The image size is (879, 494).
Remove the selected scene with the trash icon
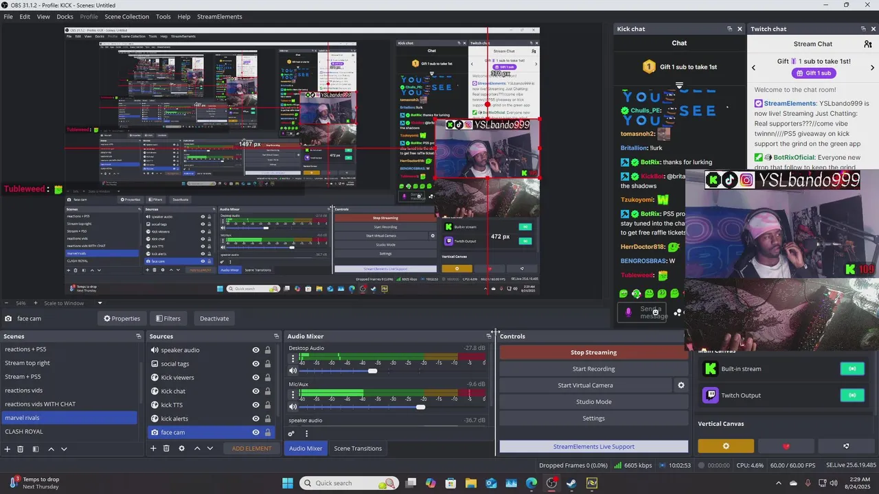[x=20, y=449]
